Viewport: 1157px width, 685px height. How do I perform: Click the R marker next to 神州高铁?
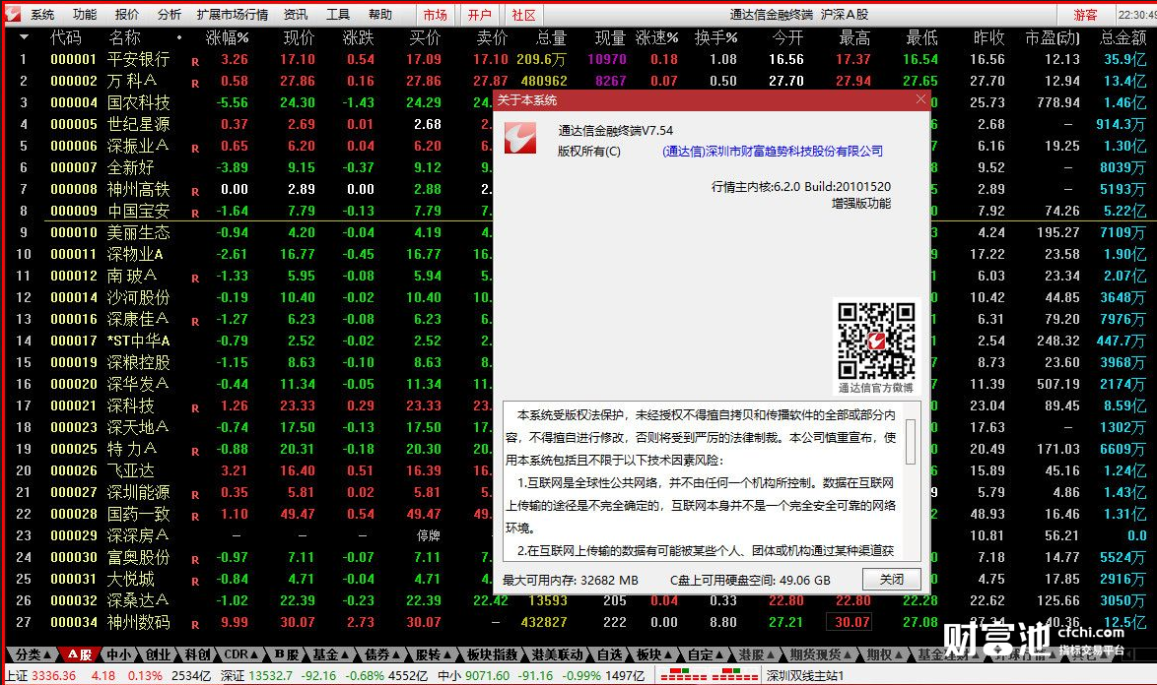click(x=195, y=192)
